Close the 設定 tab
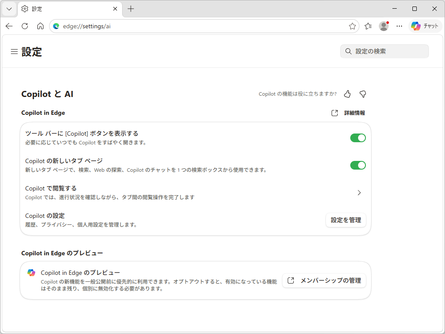Image resolution: width=445 pixels, height=334 pixels. click(115, 9)
